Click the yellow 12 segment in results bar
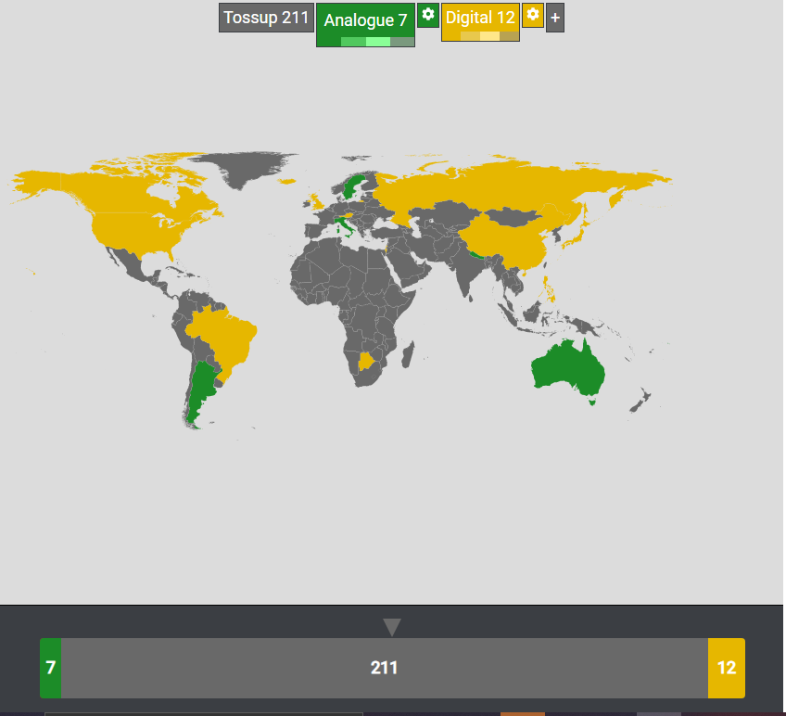This screenshot has height=716, width=786. point(727,668)
